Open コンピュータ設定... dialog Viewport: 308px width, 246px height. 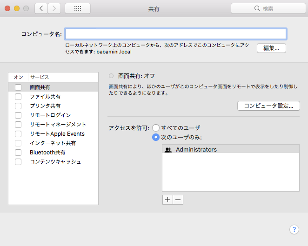pyautogui.click(x=268, y=106)
